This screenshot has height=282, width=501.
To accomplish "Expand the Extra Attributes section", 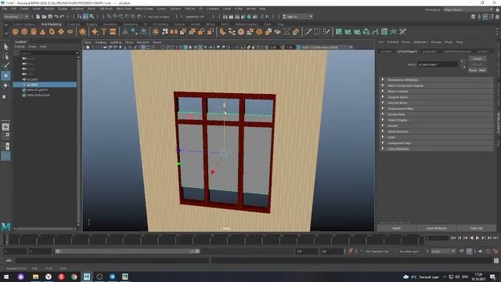I will pos(437,149).
